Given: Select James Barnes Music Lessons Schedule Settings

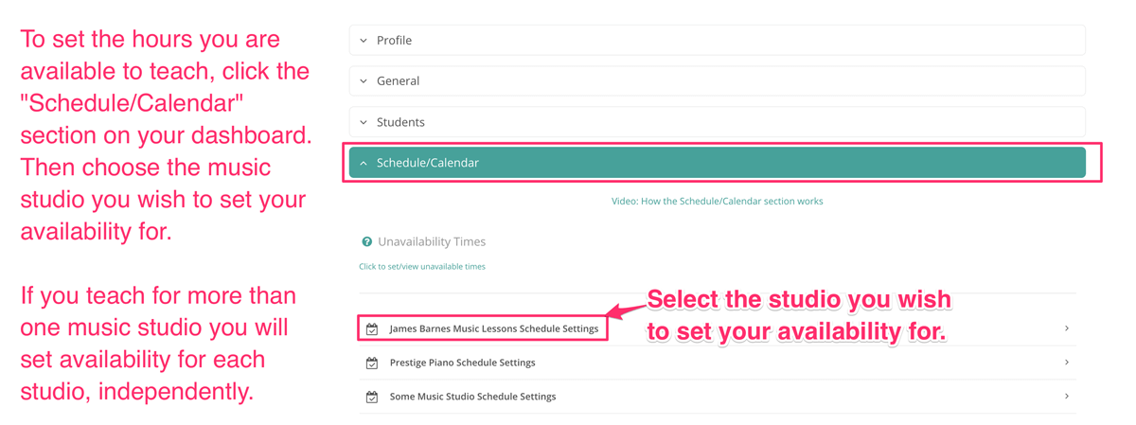Looking at the screenshot, I should (x=493, y=328).
